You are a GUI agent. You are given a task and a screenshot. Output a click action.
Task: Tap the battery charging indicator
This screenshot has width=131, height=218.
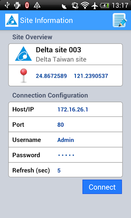point(104,5)
